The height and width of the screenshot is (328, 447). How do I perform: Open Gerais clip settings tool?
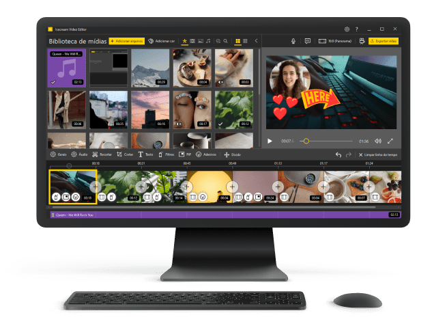coord(58,154)
